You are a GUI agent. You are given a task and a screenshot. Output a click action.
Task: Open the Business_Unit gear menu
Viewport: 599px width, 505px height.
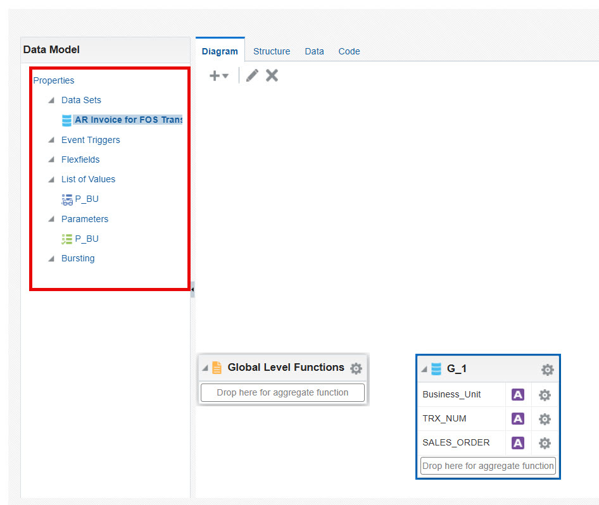point(545,395)
